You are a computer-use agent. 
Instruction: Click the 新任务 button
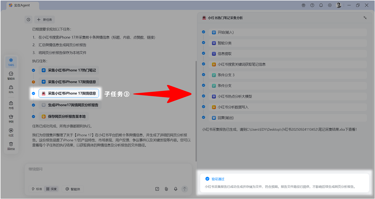pos(45,20)
